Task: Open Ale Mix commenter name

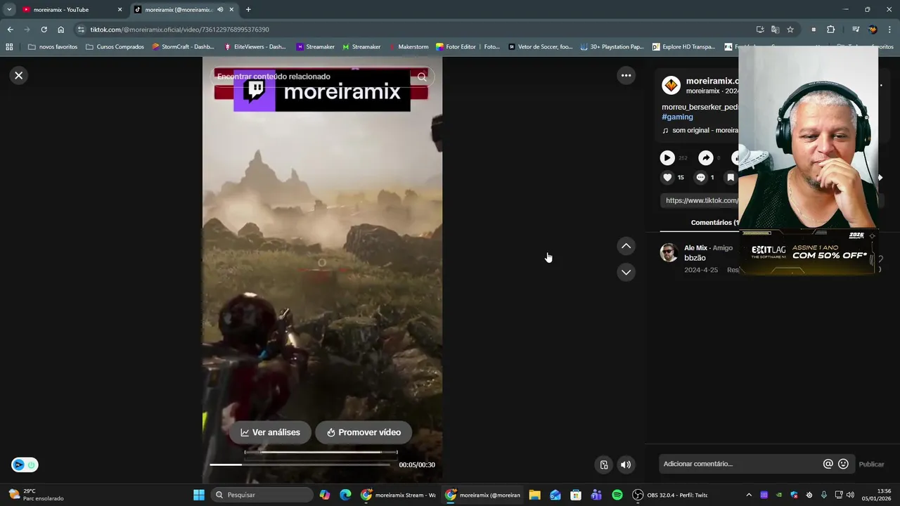Action: click(x=695, y=248)
